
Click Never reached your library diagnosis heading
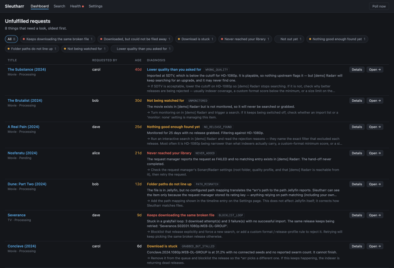point(169,153)
